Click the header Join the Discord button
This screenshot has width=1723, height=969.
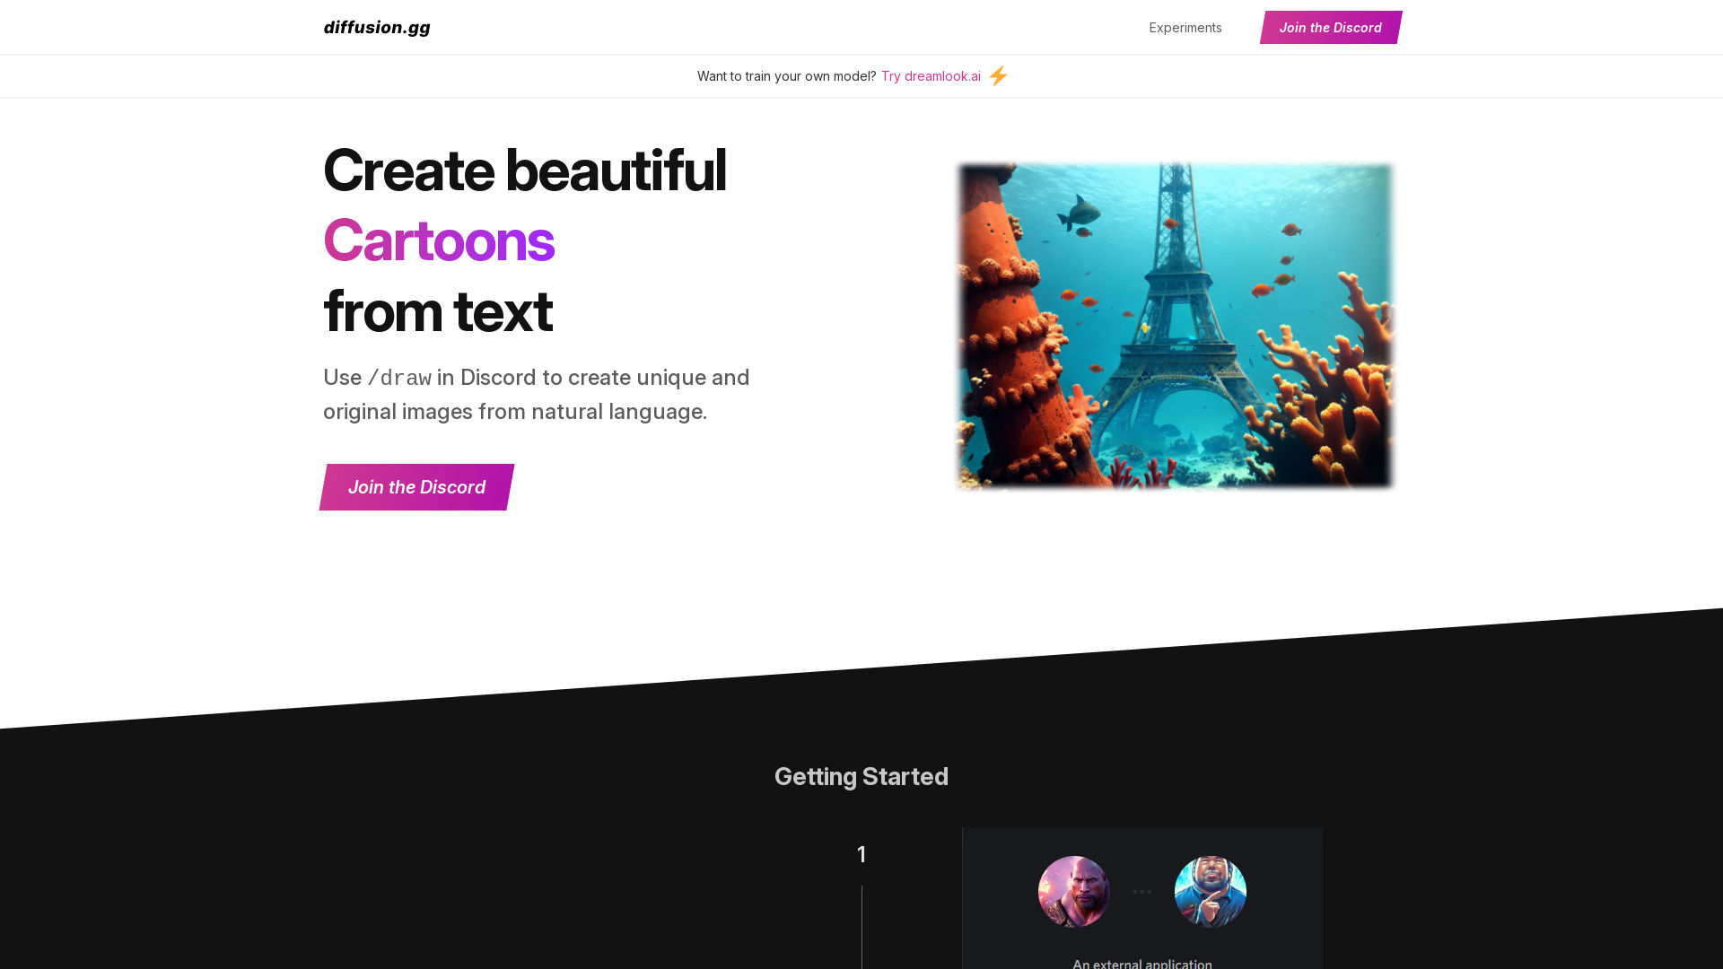(1330, 28)
